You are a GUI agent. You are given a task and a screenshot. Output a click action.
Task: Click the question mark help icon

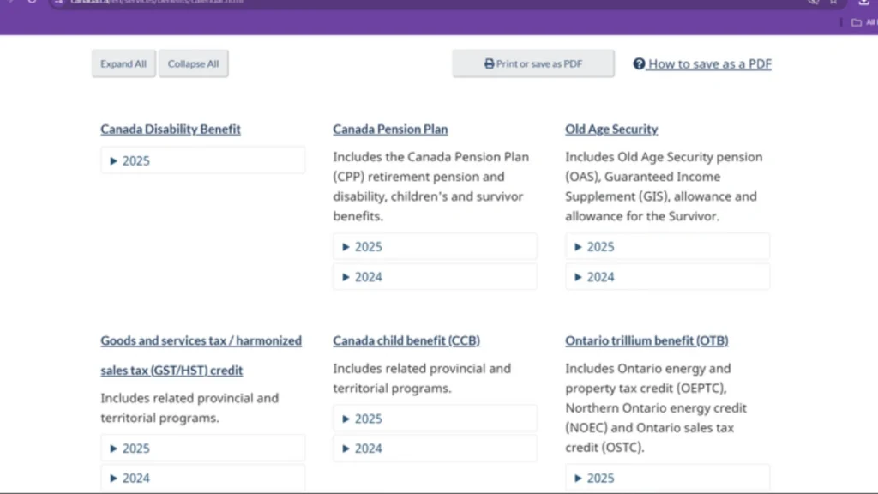coord(639,64)
